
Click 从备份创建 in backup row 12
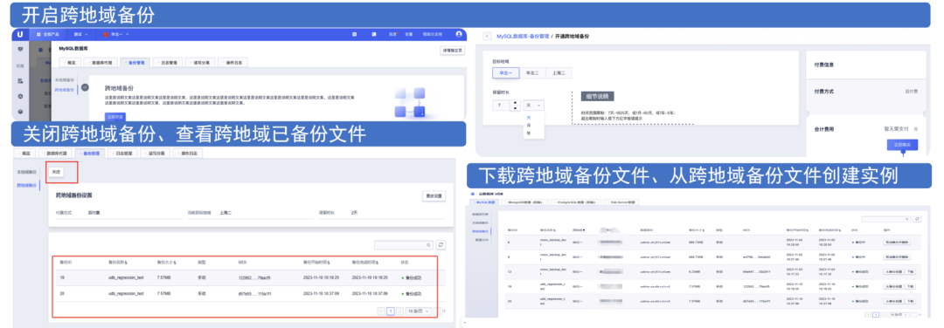coord(893,271)
